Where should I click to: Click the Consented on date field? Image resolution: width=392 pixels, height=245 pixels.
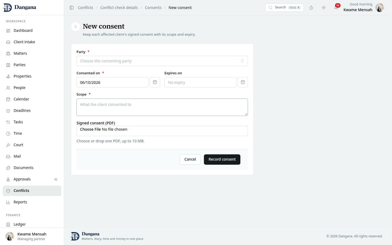pyautogui.click(x=112, y=82)
